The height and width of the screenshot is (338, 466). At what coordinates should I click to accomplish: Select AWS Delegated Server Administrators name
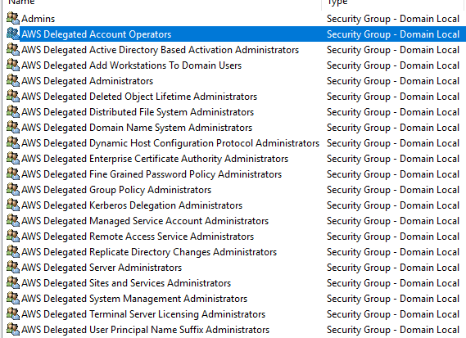click(102, 268)
